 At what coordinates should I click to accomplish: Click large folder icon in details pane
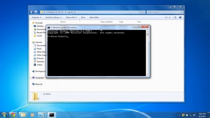tap(35, 96)
